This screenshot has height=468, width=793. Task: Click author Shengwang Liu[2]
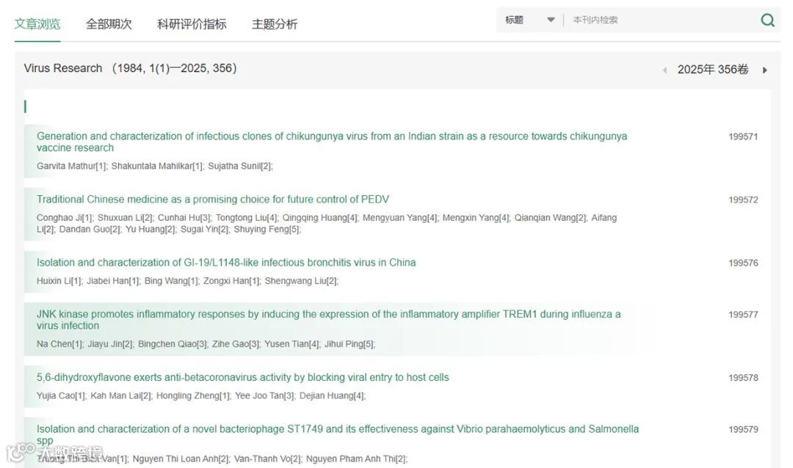click(301, 281)
